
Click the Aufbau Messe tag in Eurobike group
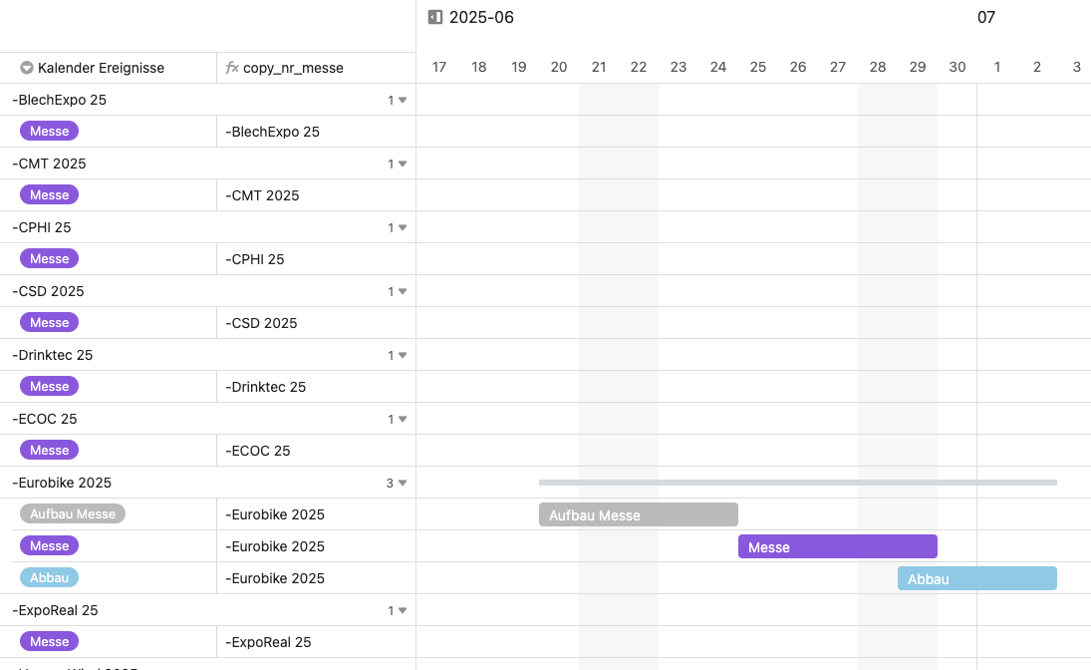click(73, 514)
